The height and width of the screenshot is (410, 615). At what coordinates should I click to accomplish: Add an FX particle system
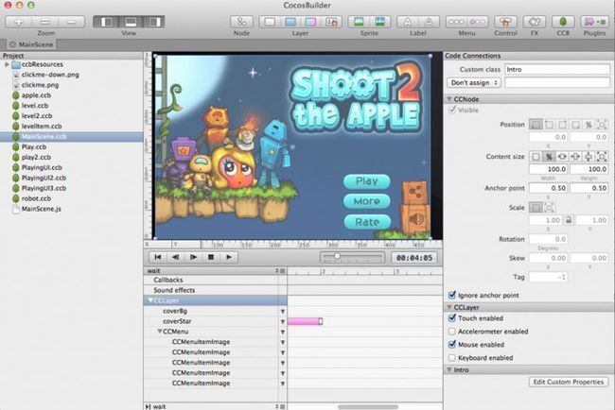[535, 22]
